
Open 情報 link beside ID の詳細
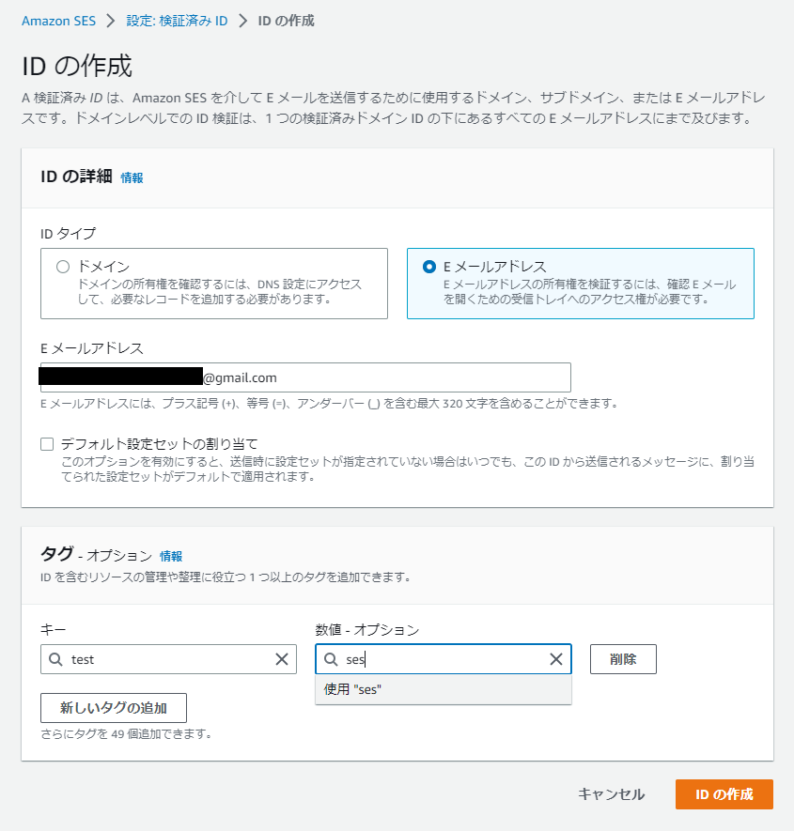(x=132, y=177)
